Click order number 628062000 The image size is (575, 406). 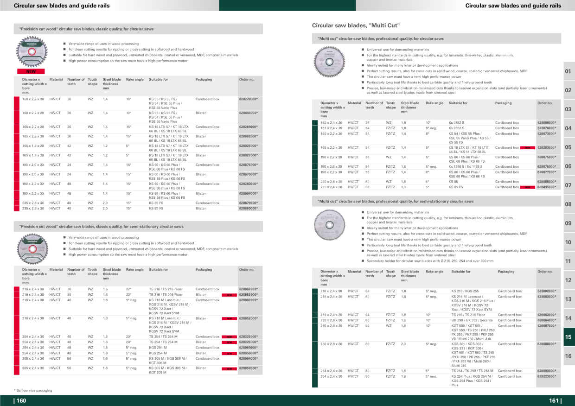[x=248, y=289]
